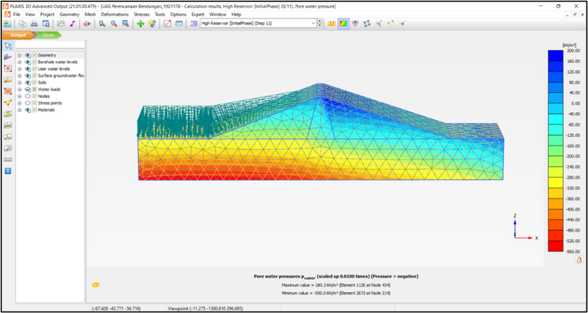Click the blue info icon in left sidebar
The image size is (588, 313).
(x=8, y=171)
